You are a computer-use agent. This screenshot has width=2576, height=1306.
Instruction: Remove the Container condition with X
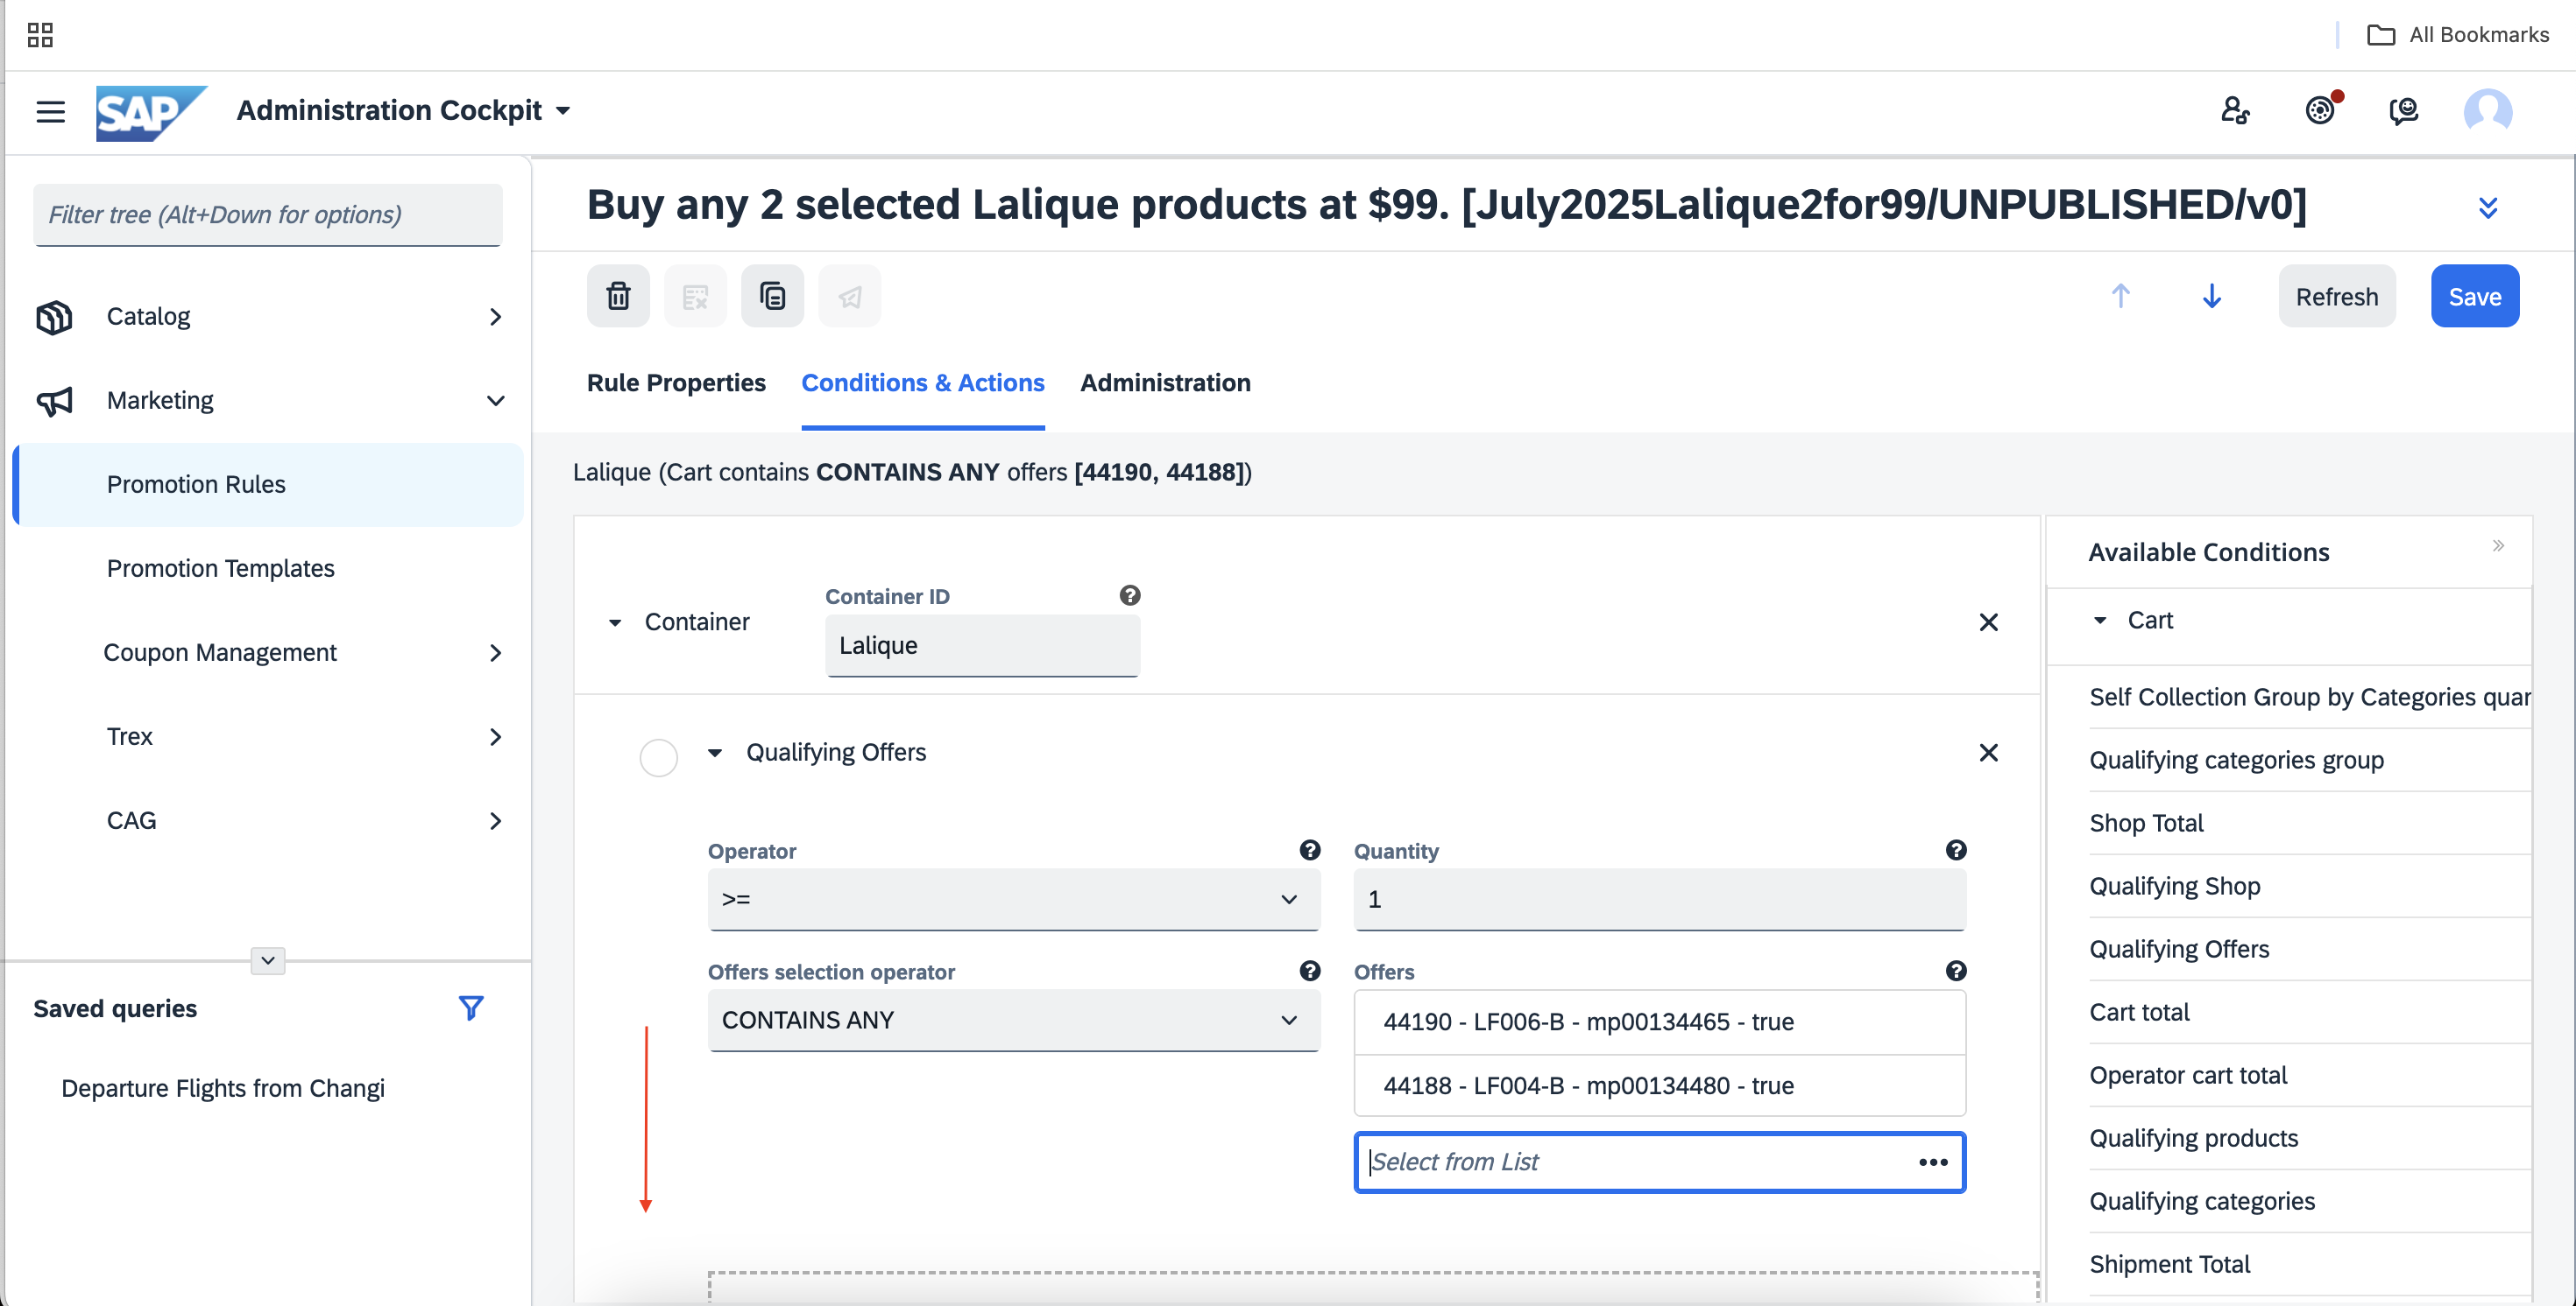click(x=1988, y=622)
